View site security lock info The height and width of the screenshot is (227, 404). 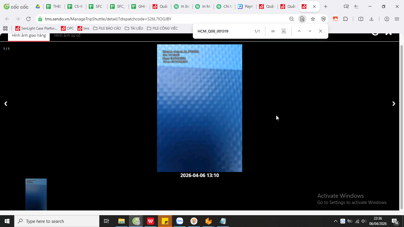pyautogui.click(x=40, y=19)
